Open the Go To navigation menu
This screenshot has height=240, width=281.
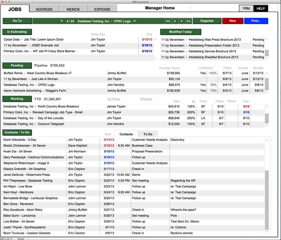point(17,21)
